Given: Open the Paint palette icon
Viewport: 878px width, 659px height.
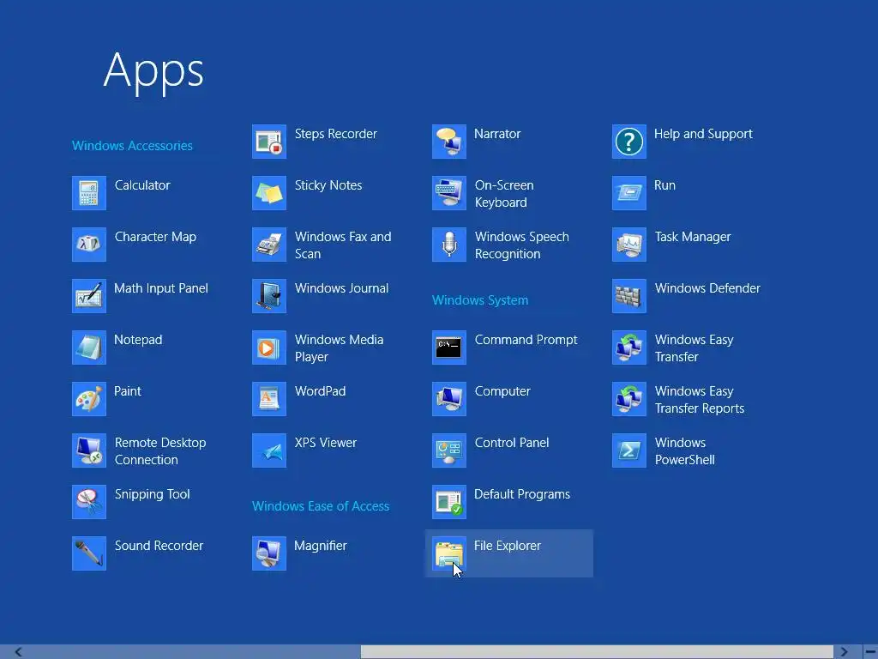Looking at the screenshot, I should (x=89, y=400).
